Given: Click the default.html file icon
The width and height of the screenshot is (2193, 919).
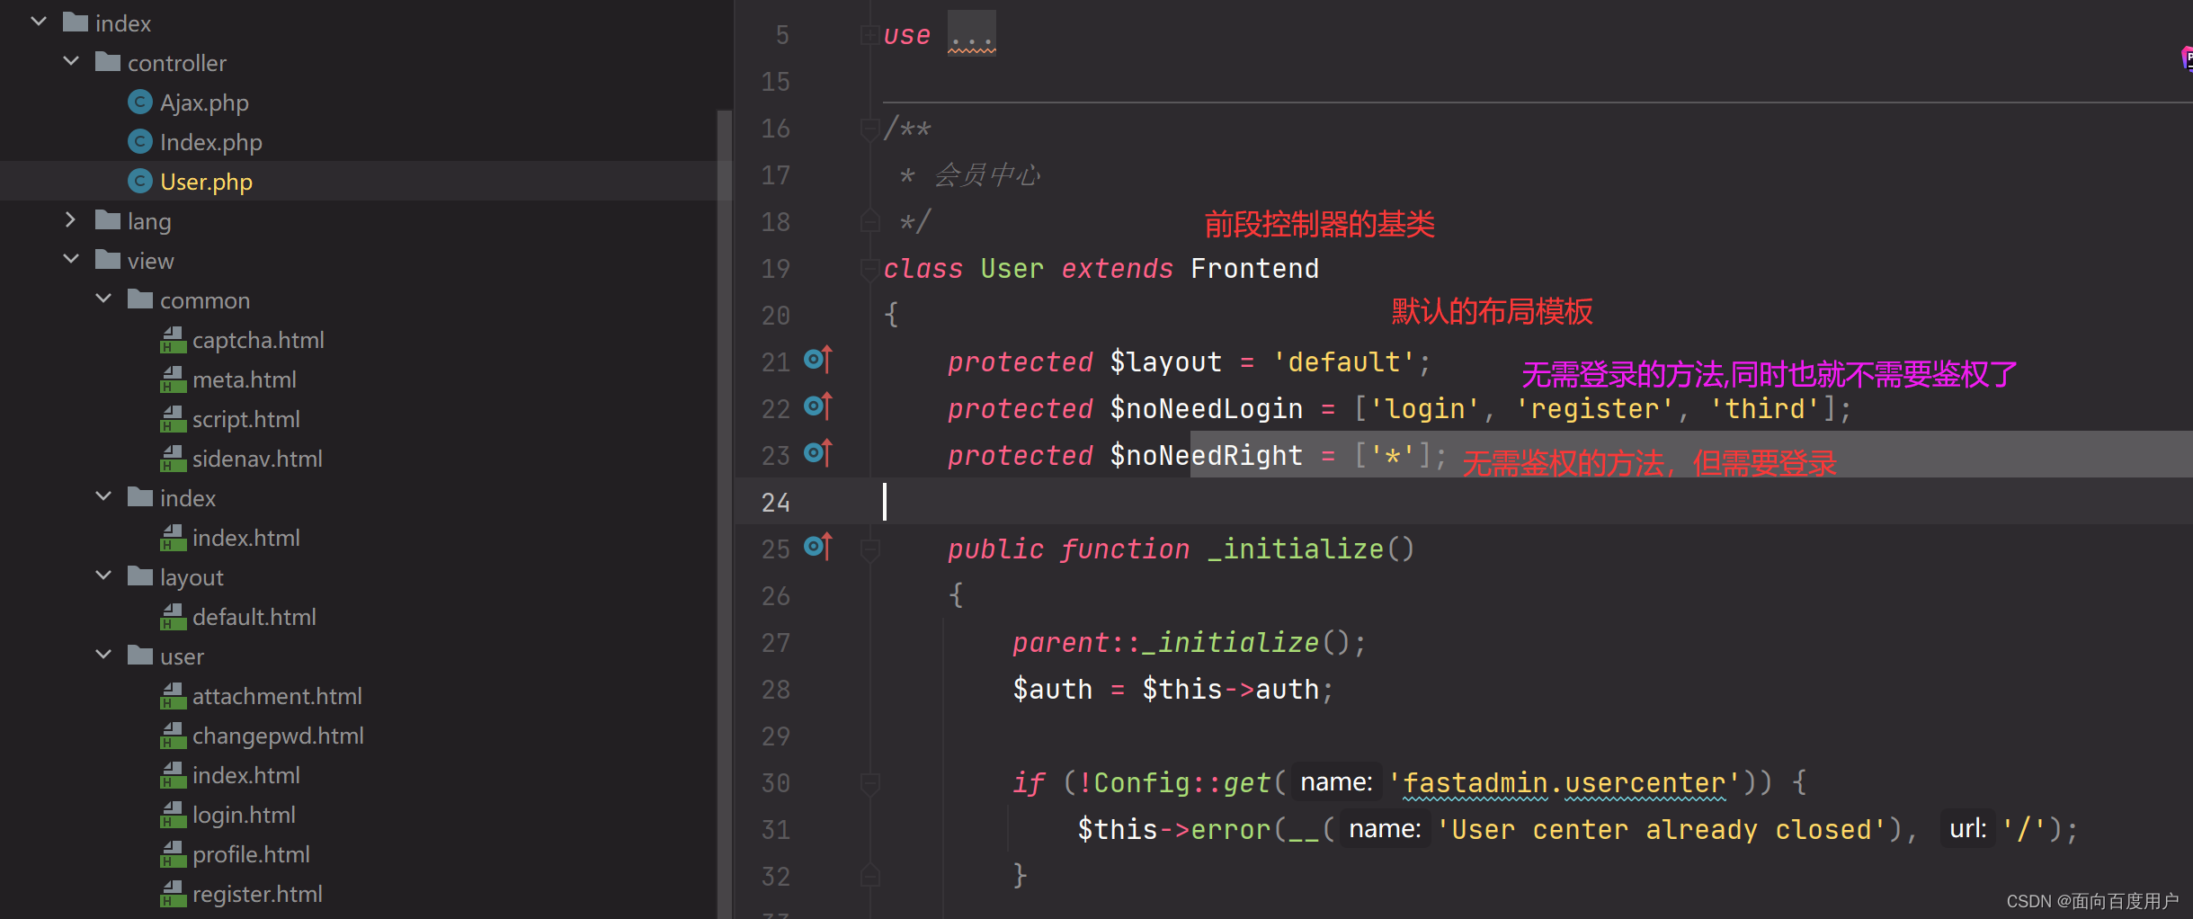Looking at the screenshot, I should [173, 617].
